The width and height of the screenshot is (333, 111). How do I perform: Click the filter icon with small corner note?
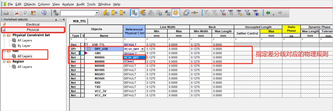231,13
